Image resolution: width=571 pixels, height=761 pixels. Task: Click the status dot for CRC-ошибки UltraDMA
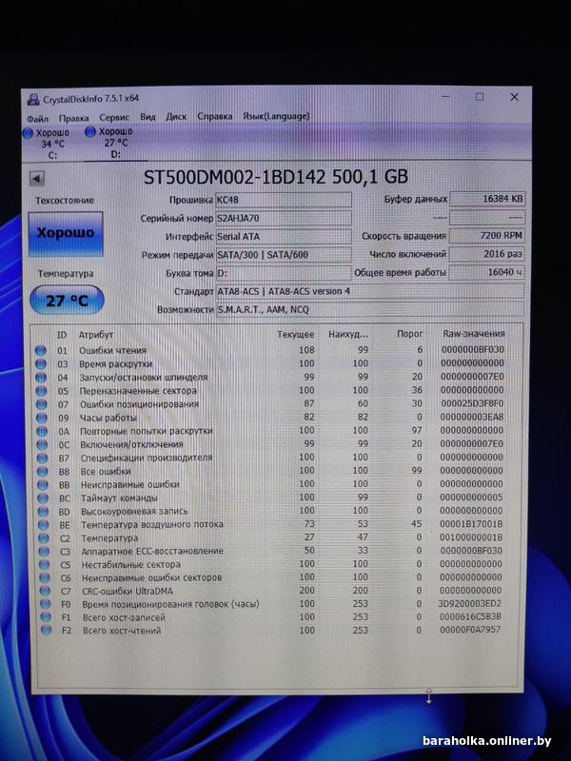(x=45, y=591)
